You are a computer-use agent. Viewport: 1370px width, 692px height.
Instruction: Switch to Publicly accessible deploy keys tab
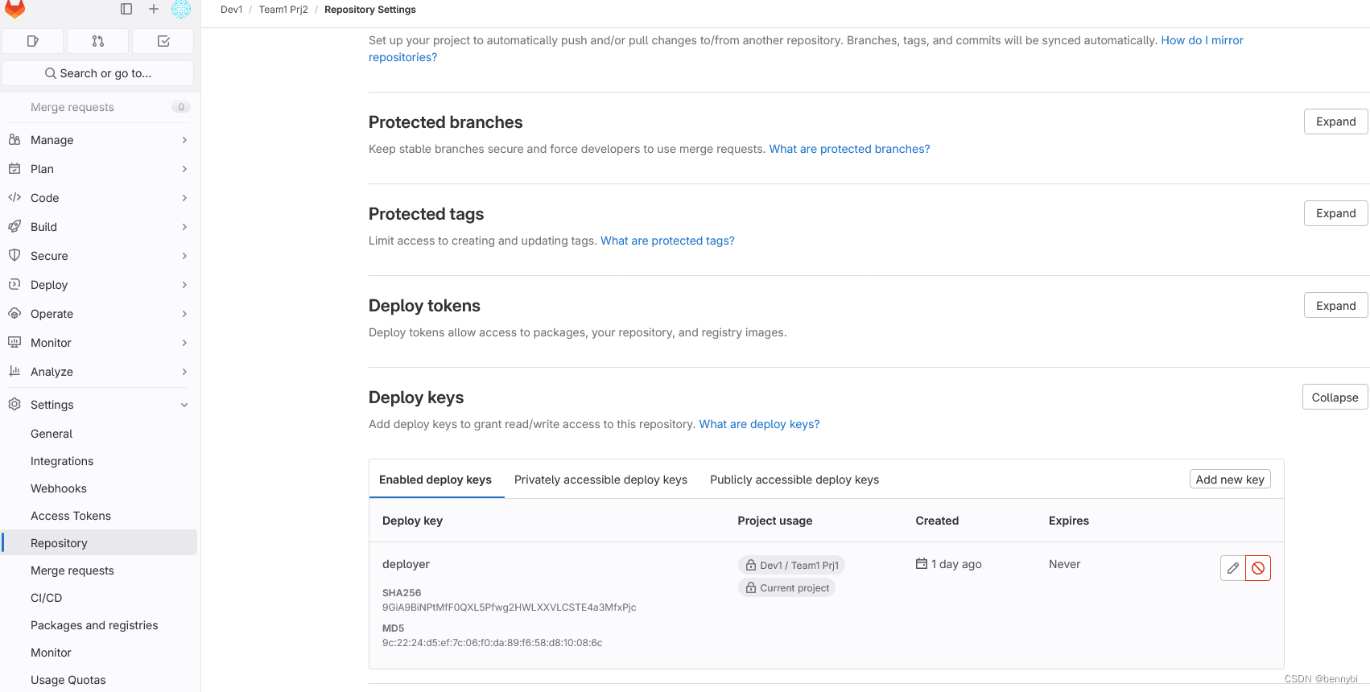tap(794, 480)
